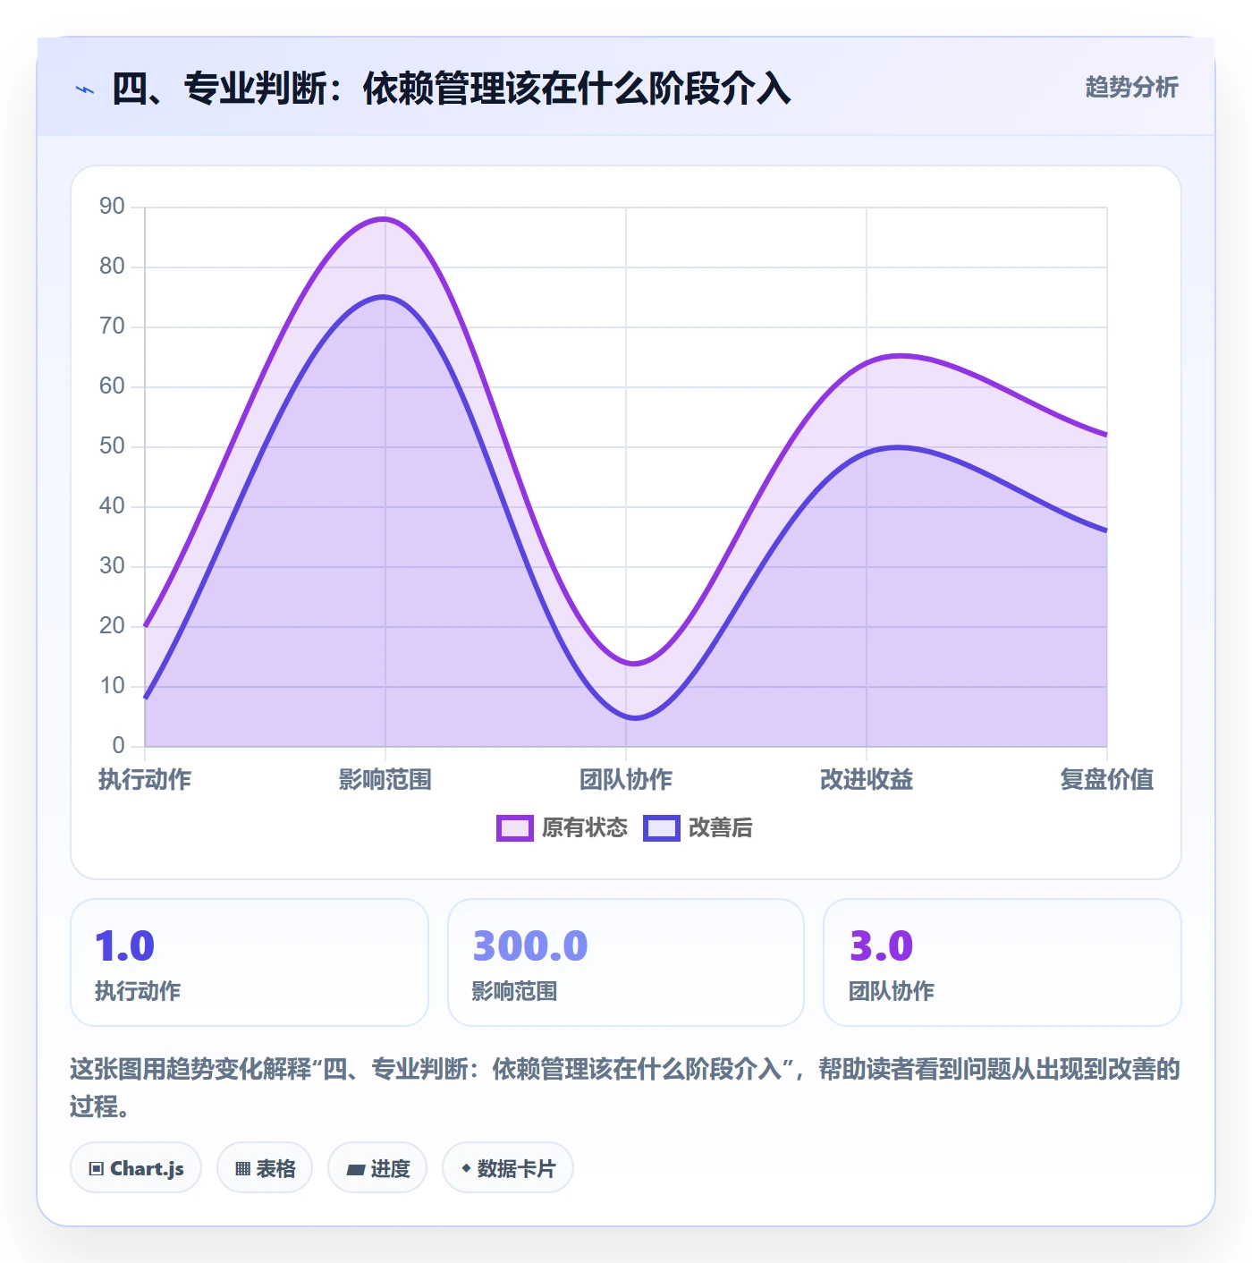This screenshot has height=1263, width=1252.
Task: Click the heading 四、专业判断 title text
Action: coord(451,89)
